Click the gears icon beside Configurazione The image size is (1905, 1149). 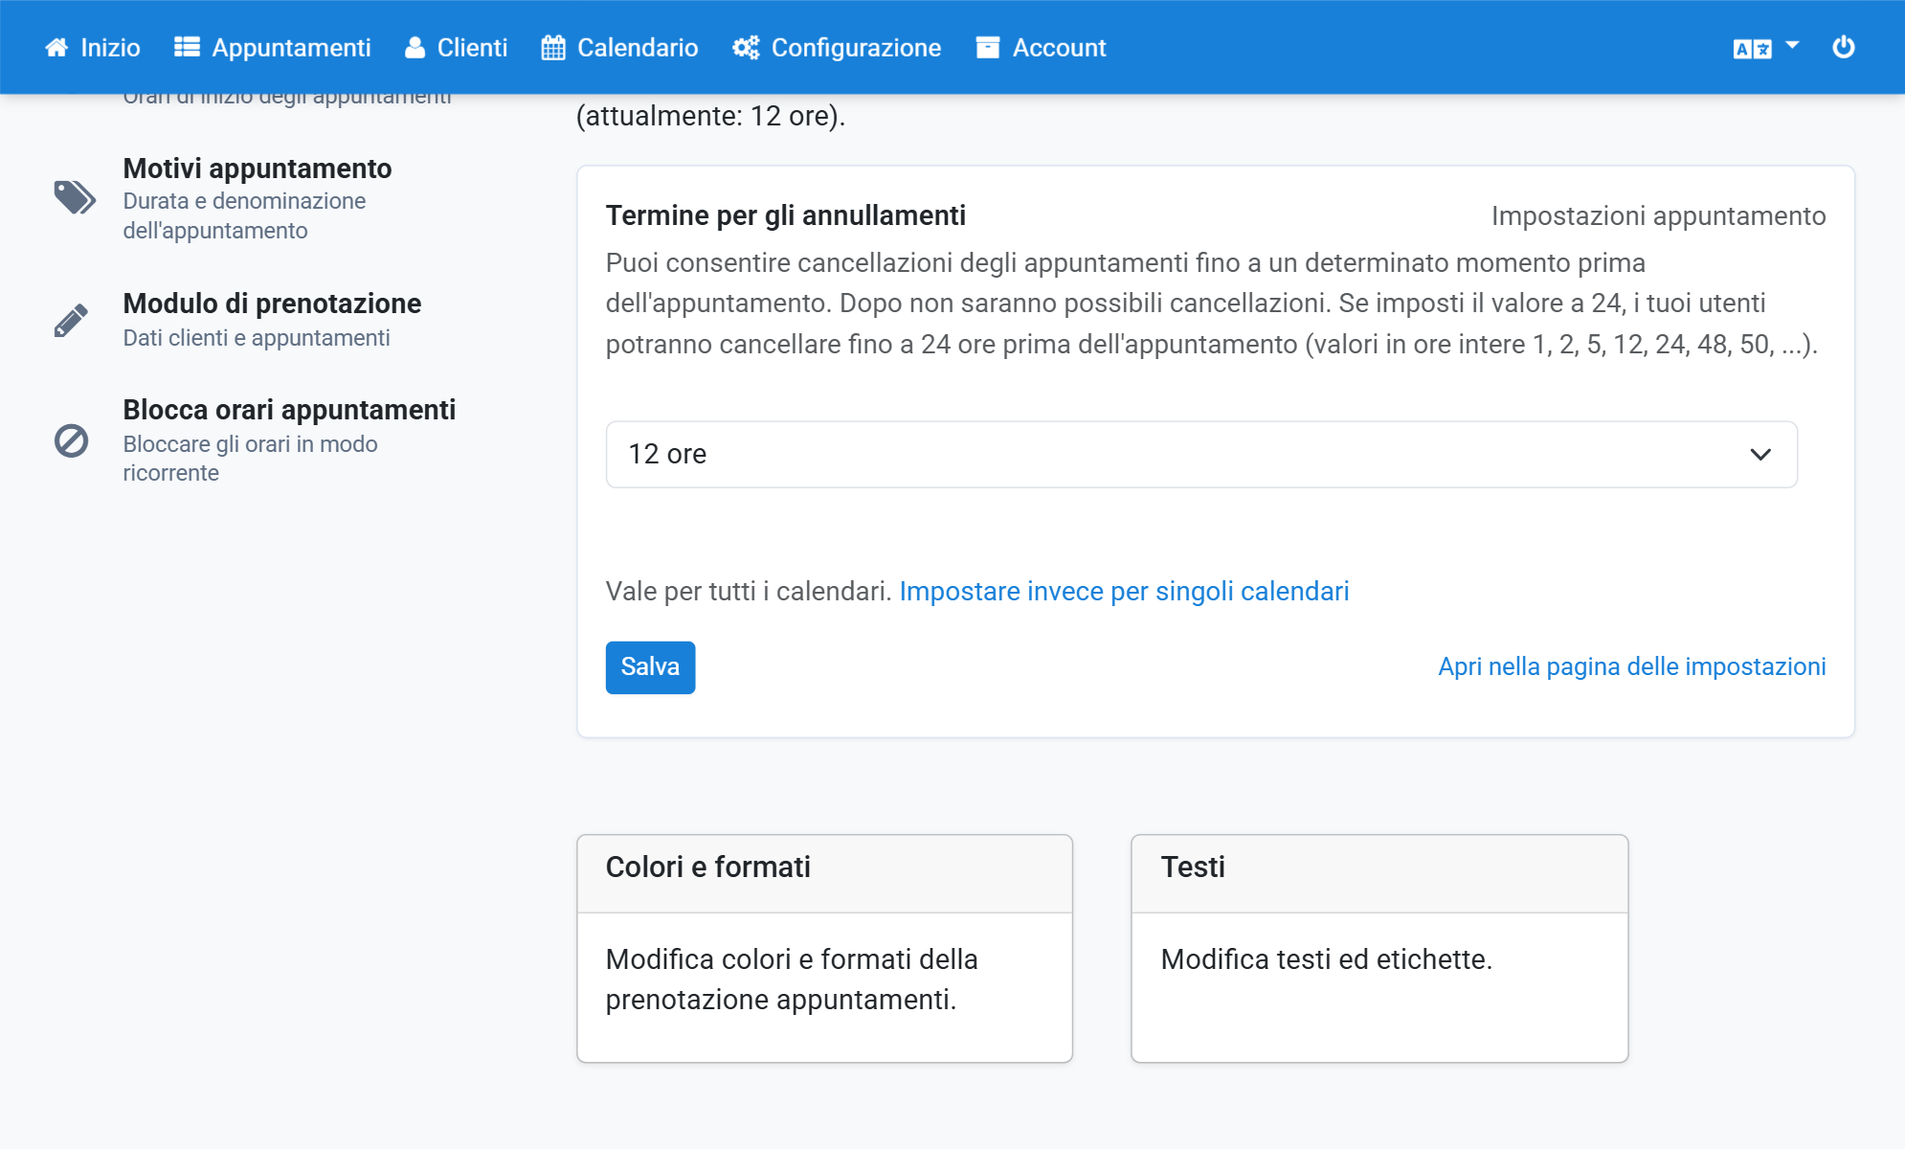tap(746, 48)
